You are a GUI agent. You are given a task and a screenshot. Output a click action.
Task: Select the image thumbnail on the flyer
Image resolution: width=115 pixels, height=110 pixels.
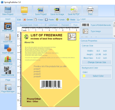coord(72,36)
